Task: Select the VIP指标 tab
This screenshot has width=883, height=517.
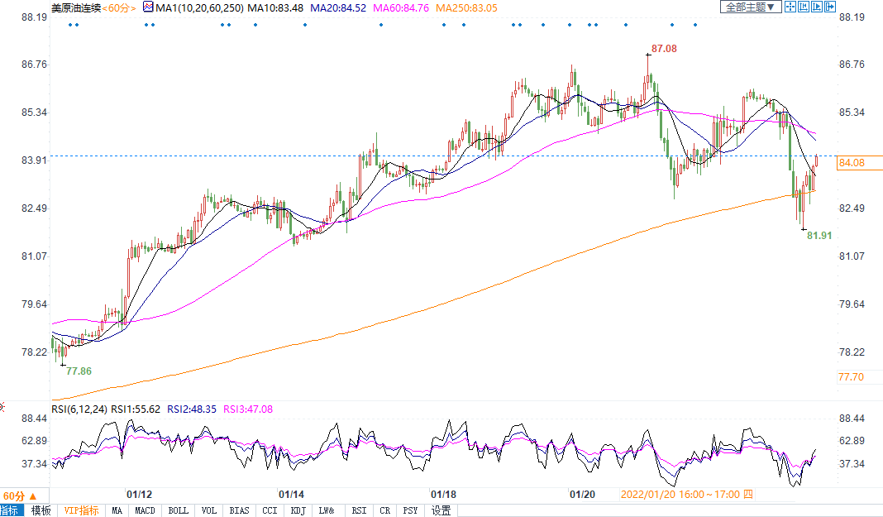Action: tap(81, 510)
